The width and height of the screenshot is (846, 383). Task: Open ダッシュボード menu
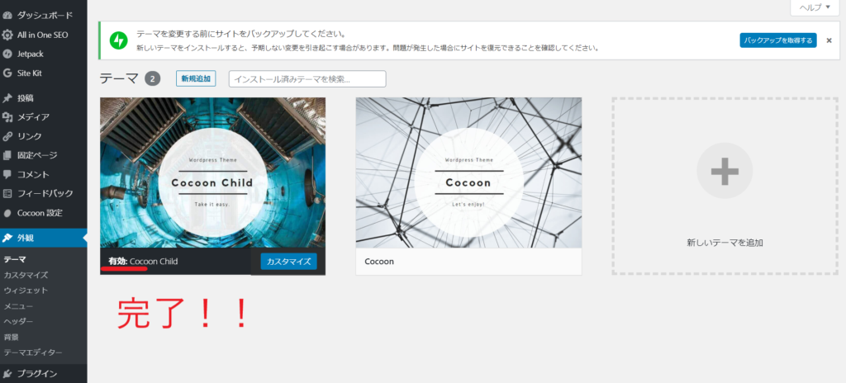[x=44, y=15]
